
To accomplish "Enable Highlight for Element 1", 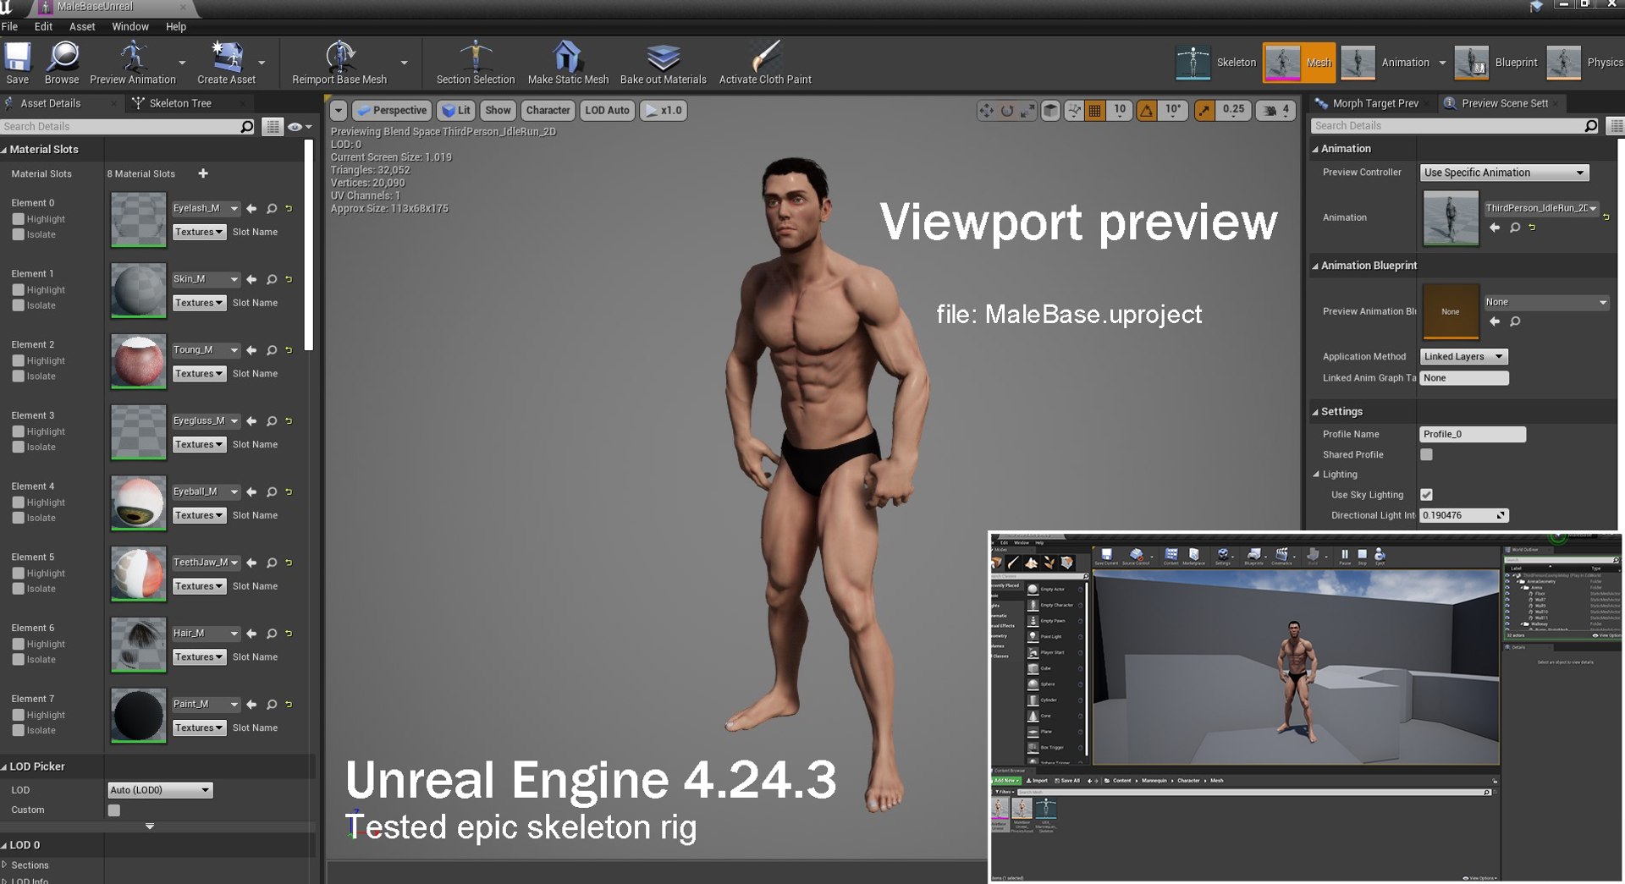I will pos(18,290).
